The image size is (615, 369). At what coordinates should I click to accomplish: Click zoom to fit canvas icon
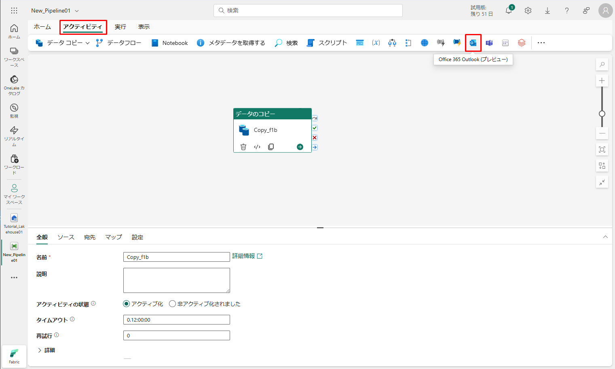pos(602,150)
